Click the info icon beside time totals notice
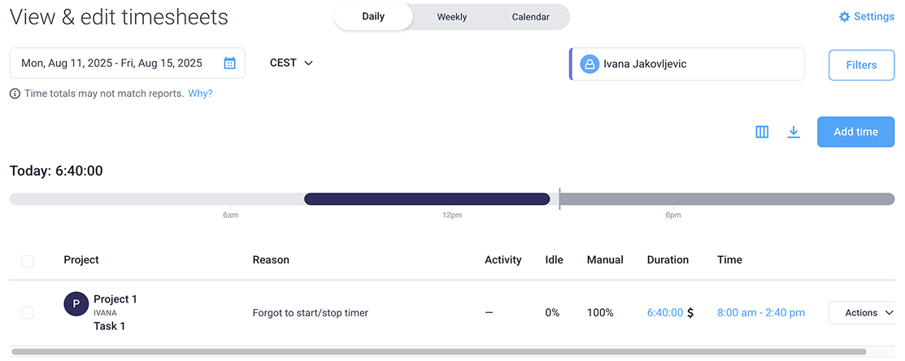Image resolution: width=905 pixels, height=361 pixels. pyautogui.click(x=15, y=94)
